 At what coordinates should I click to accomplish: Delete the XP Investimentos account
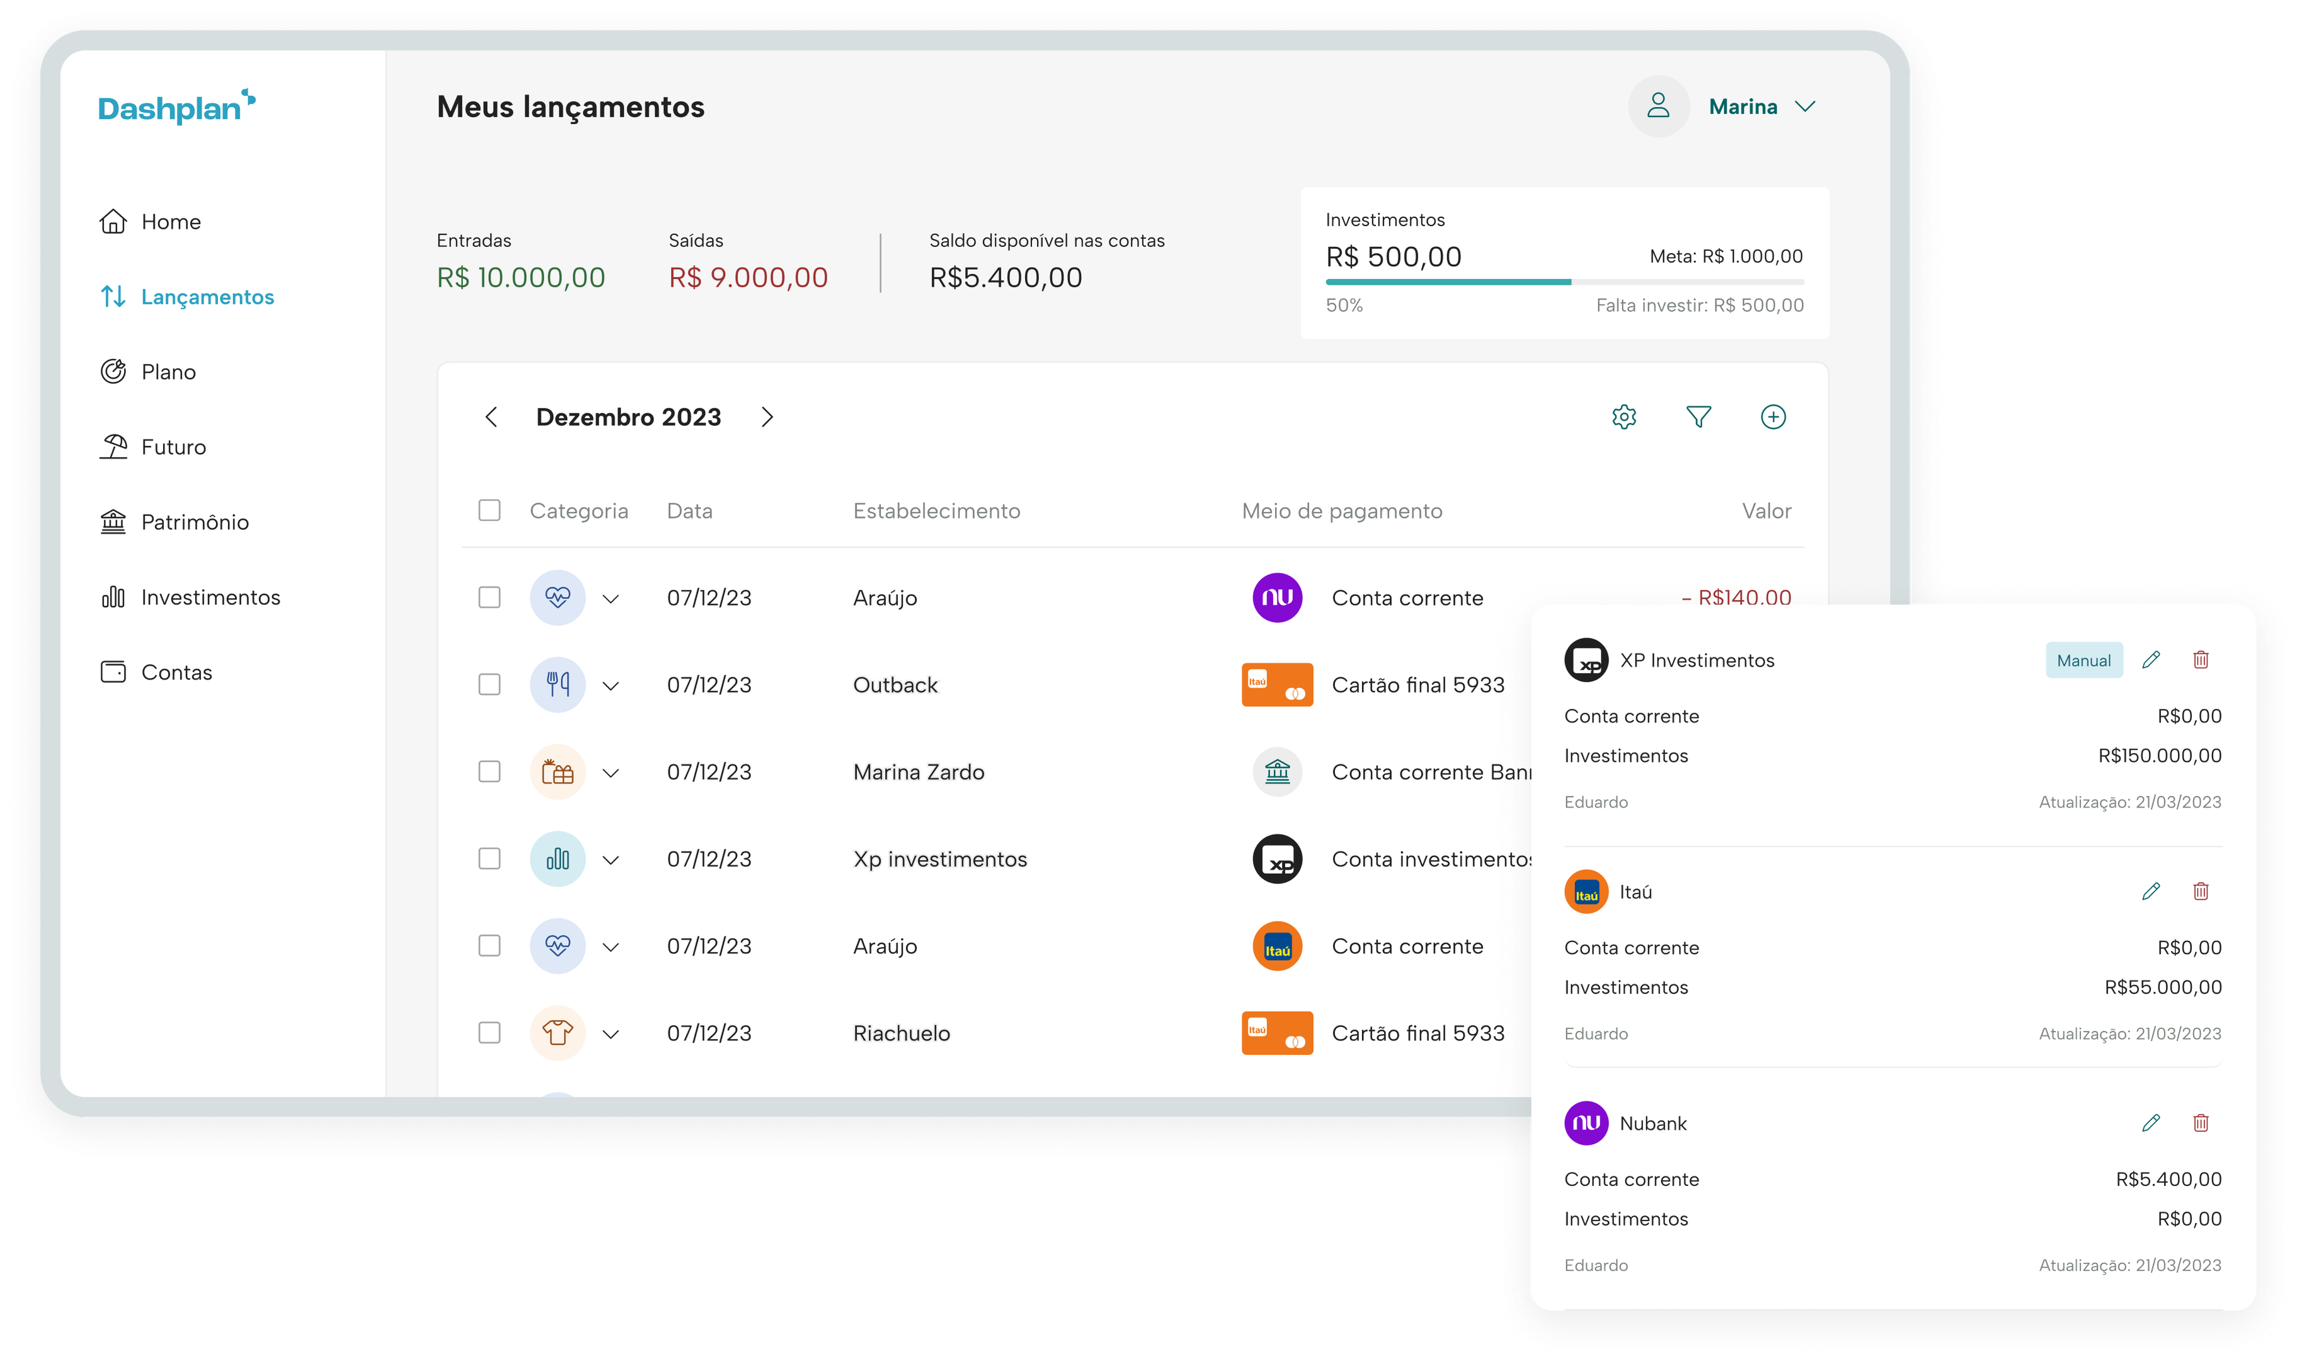point(2200,660)
